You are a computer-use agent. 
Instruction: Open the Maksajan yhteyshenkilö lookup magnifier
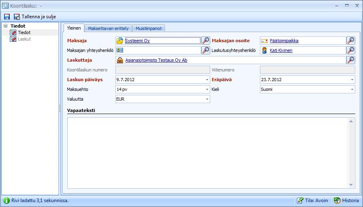[x=206, y=50]
